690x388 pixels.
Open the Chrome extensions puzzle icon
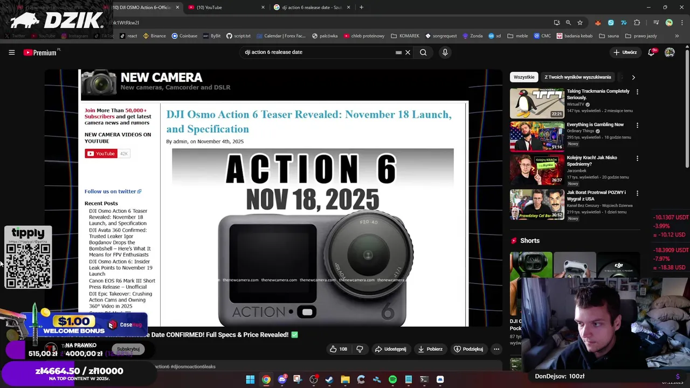[x=637, y=23]
